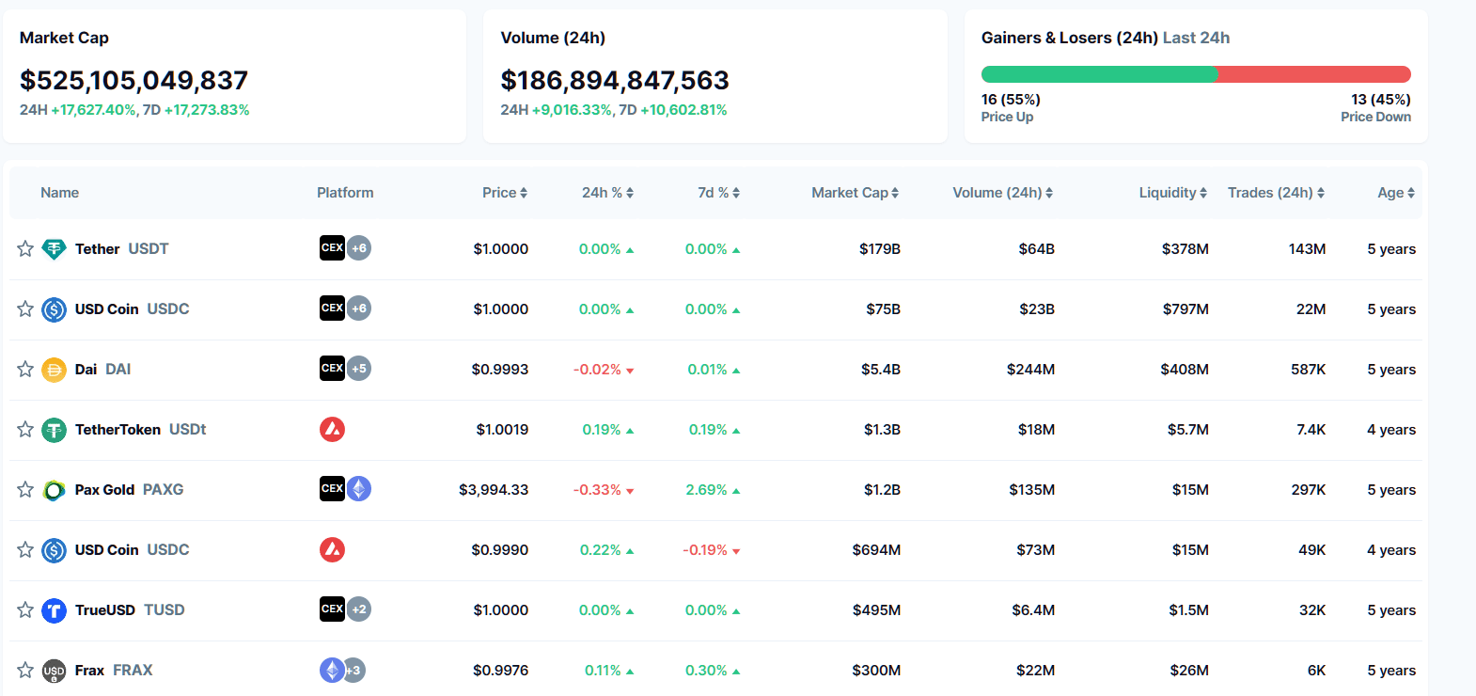Open the Tether USDT coin page
The image size is (1476, 696).
(x=122, y=248)
